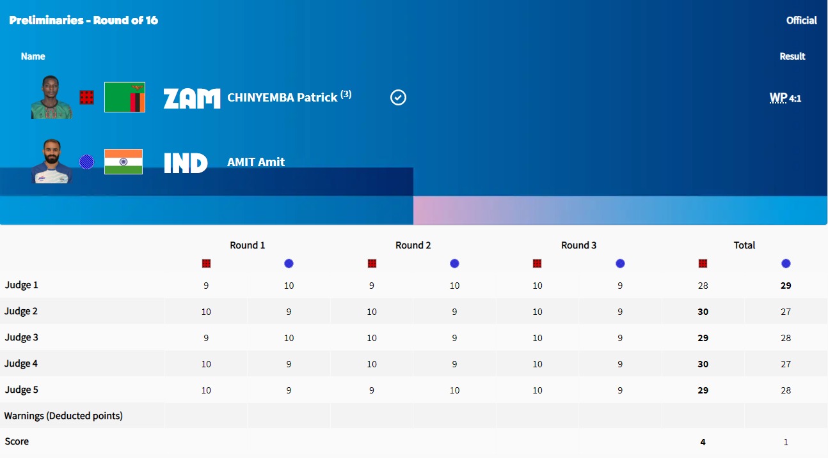Click the red corner icon beside Chinyemba's photo
The width and height of the screenshot is (828, 458).
click(x=87, y=97)
